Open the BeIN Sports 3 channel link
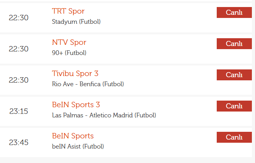Viewport: 255px width, 163px height. 76,105
